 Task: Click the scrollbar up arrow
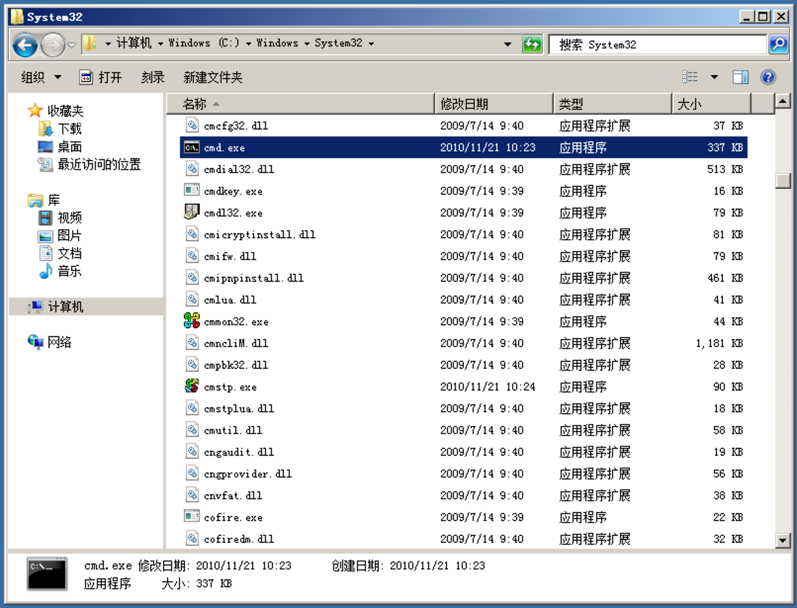(x=783, y=102)
